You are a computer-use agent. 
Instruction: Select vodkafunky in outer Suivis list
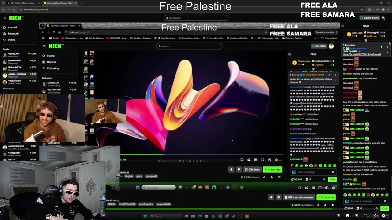point(19,82)
